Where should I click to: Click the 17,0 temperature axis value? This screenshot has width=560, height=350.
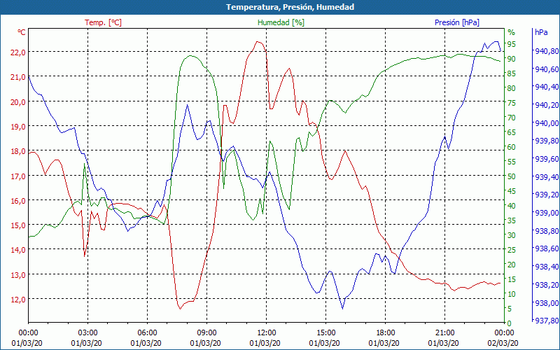click(x=18, y=176)
